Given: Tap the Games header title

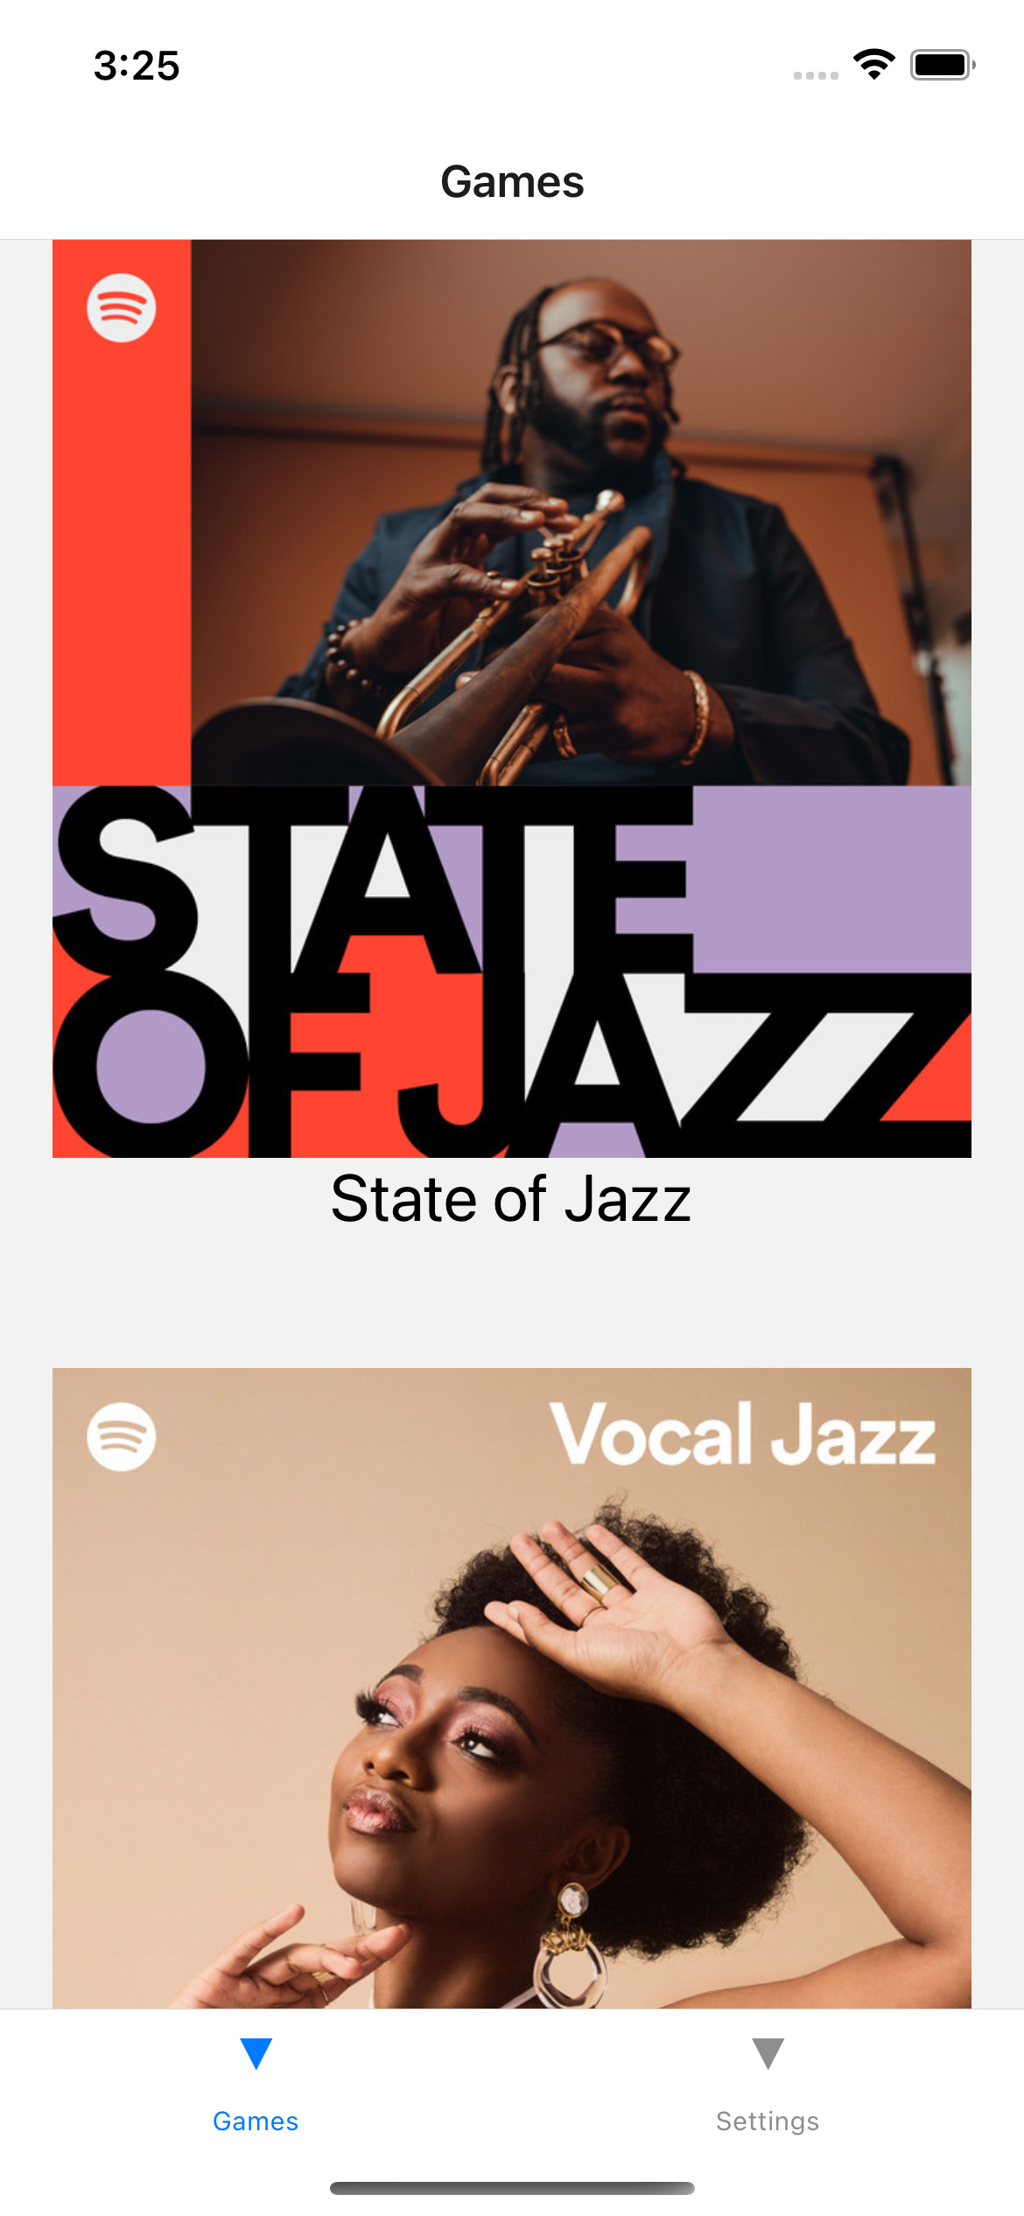Looking at the screenshot, I should (x=512, y=182).
